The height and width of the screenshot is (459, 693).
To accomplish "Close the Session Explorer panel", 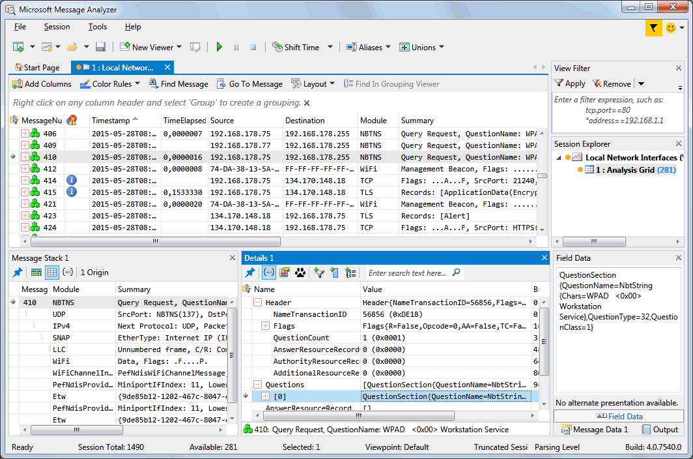I will click(679, 143).
